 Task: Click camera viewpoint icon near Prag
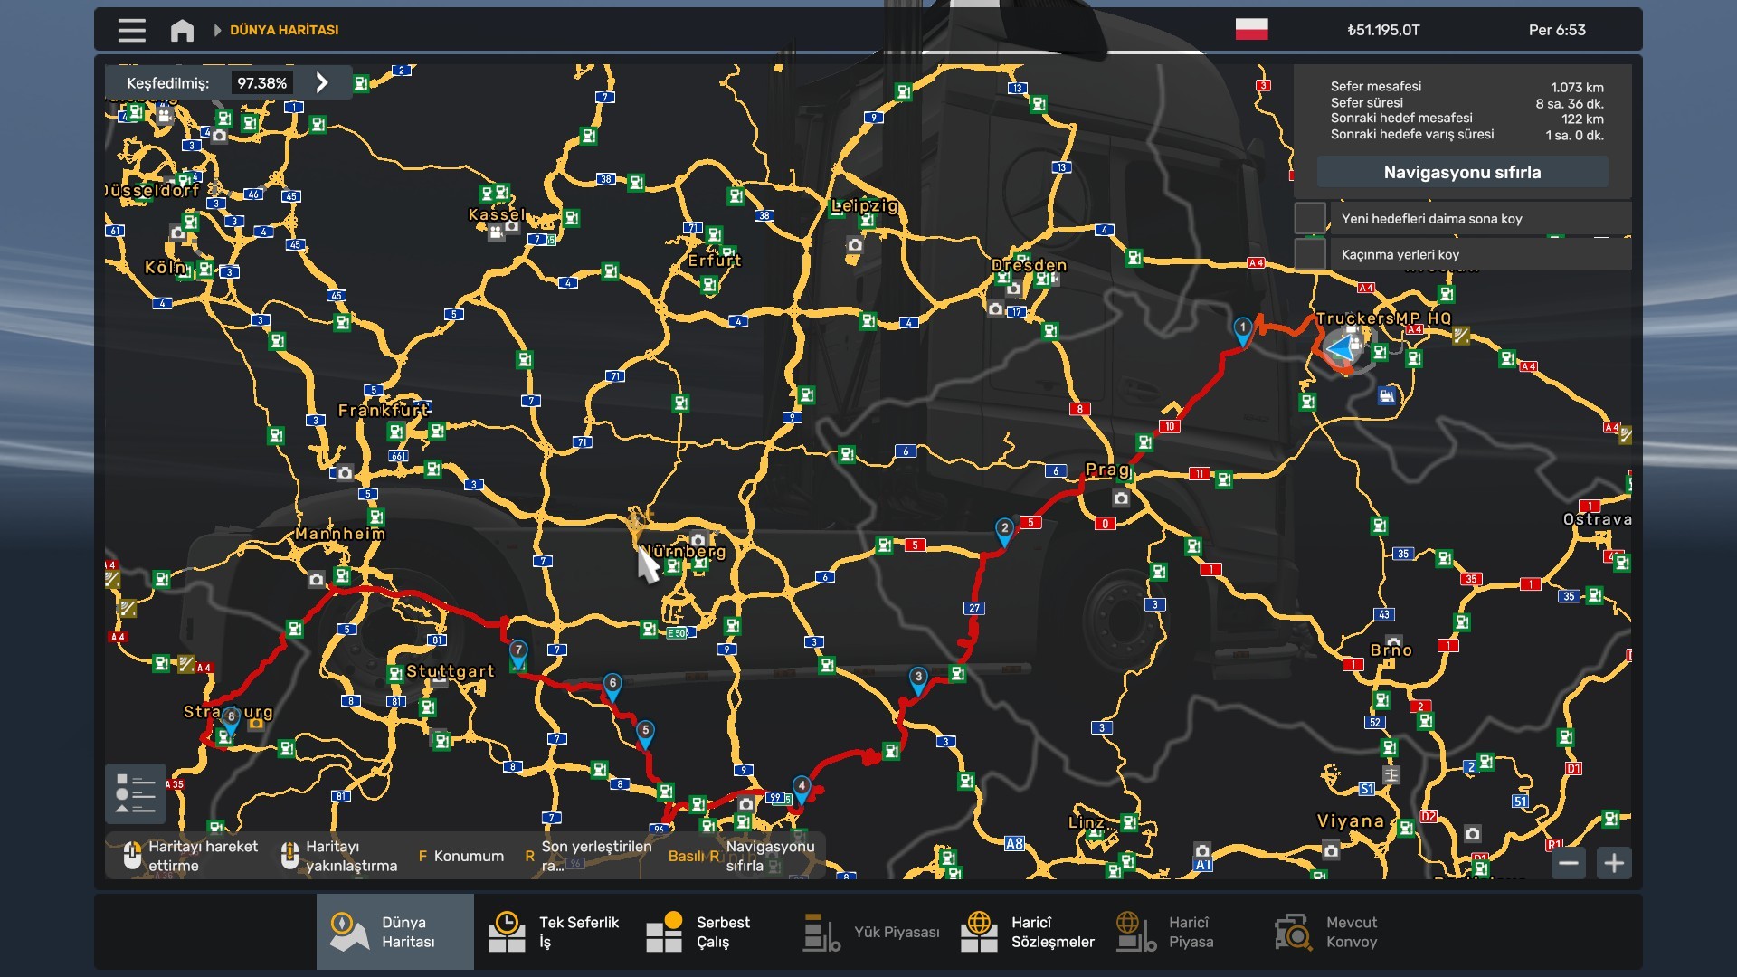tap(1121, 498)
